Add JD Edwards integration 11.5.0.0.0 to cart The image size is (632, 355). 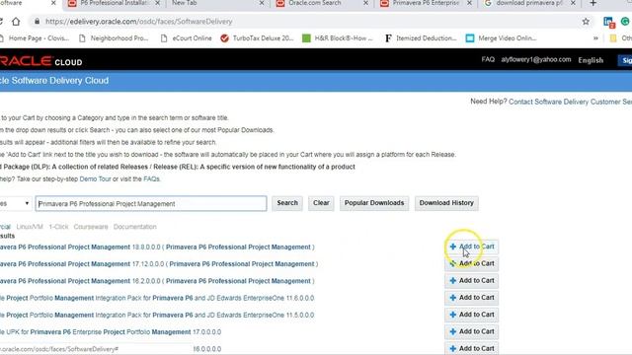(x=472, y=315)
